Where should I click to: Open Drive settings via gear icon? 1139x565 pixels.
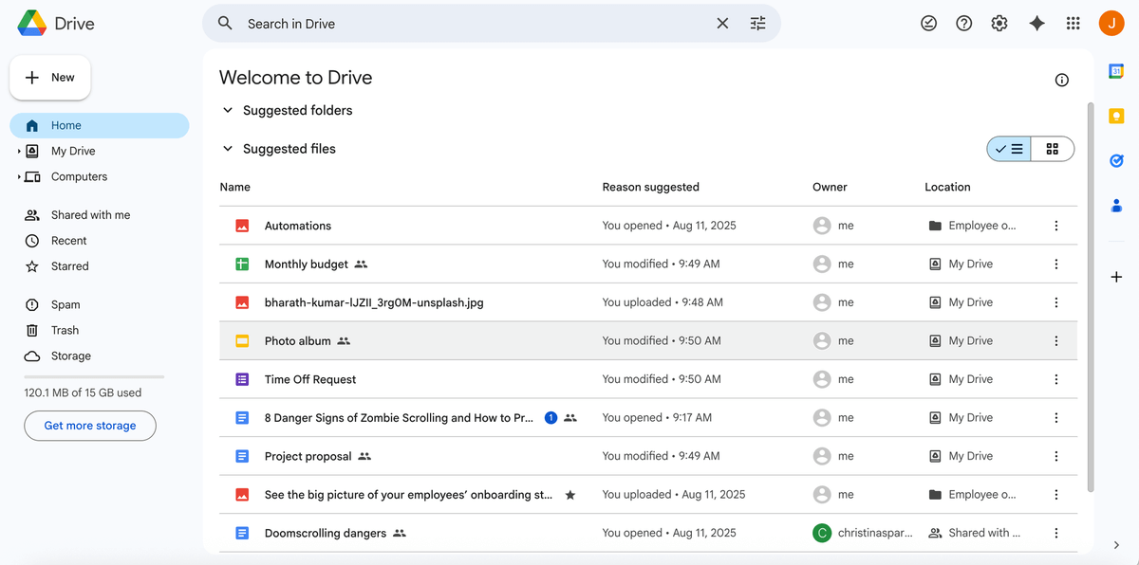(x=999, y=23)
